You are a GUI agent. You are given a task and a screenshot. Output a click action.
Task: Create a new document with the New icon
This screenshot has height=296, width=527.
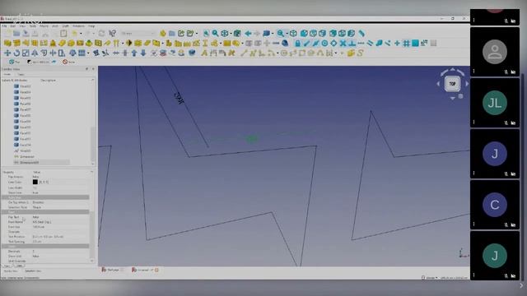click(x=7, y=33)
